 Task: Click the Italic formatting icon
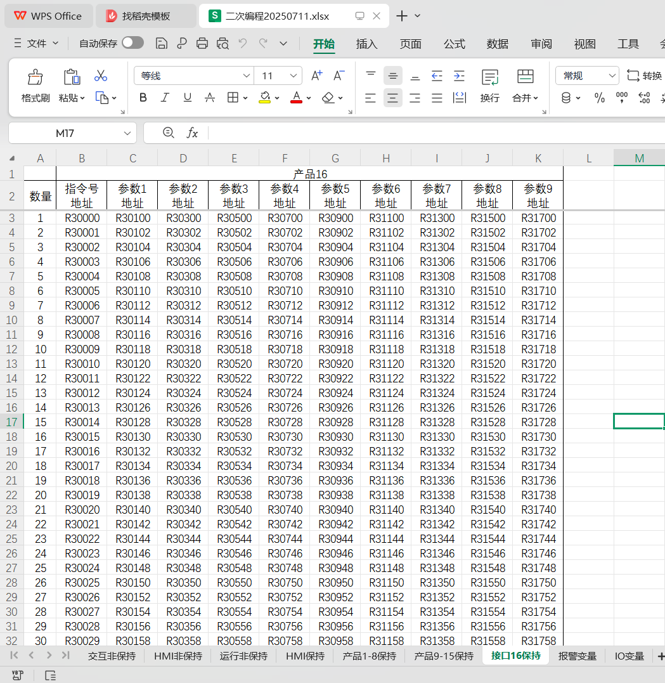165,98
